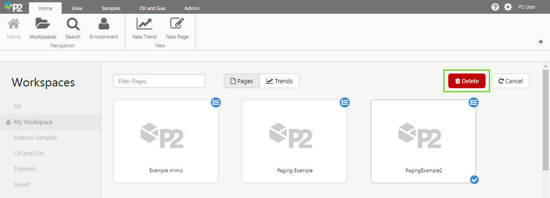Image resolution: width=550 pixels, height=198 pixels.
Task: Deselect the PagingExample2 checkmark
Action: point(475,180)
